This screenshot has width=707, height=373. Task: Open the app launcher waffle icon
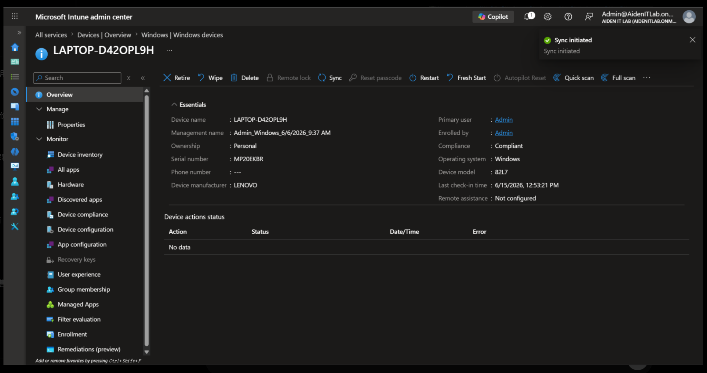tap(14, 16)
